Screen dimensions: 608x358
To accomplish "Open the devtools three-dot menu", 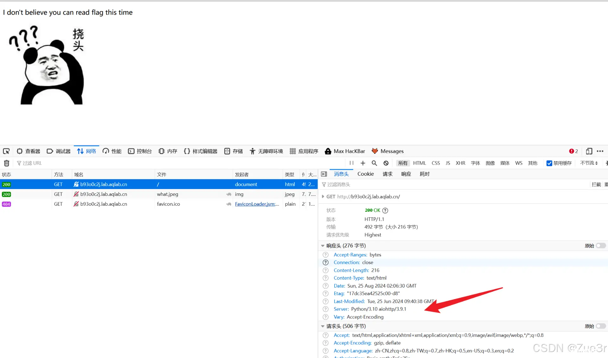I will pos(600,151).
